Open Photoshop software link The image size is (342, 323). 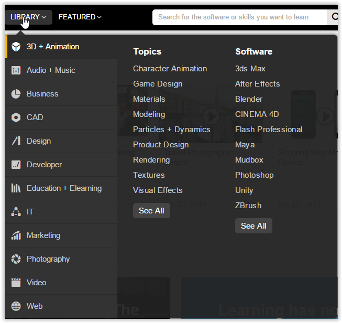tap(255, 175)
